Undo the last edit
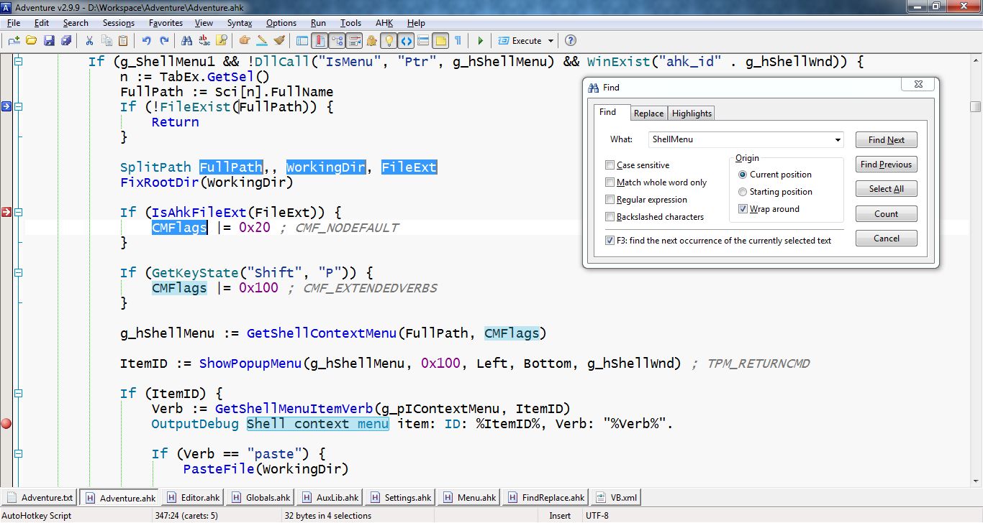Screen dimensions: 983x523 (x=147, y=41)
